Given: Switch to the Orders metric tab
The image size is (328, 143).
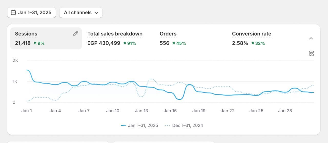Looking at the screenshot, I should point(168,34).
